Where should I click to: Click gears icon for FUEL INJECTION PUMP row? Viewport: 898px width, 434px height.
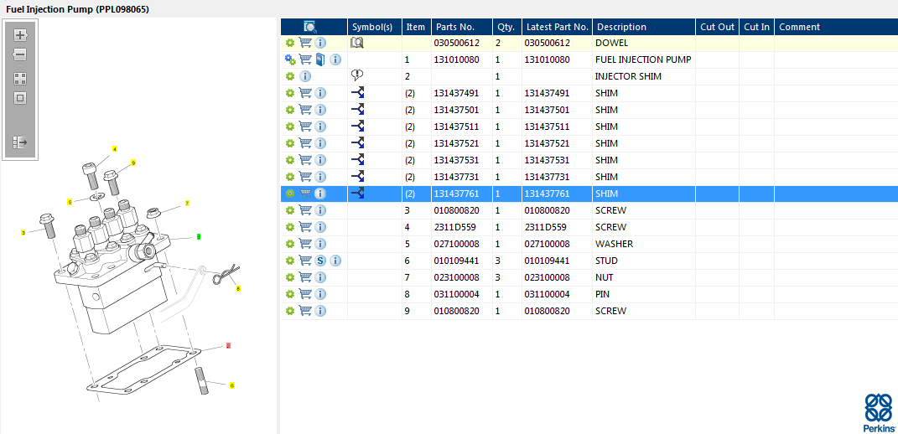[290, 59]
